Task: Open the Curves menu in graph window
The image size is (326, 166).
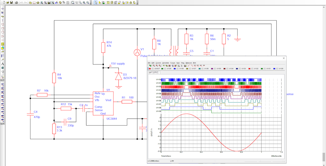Action: (173, 63)
